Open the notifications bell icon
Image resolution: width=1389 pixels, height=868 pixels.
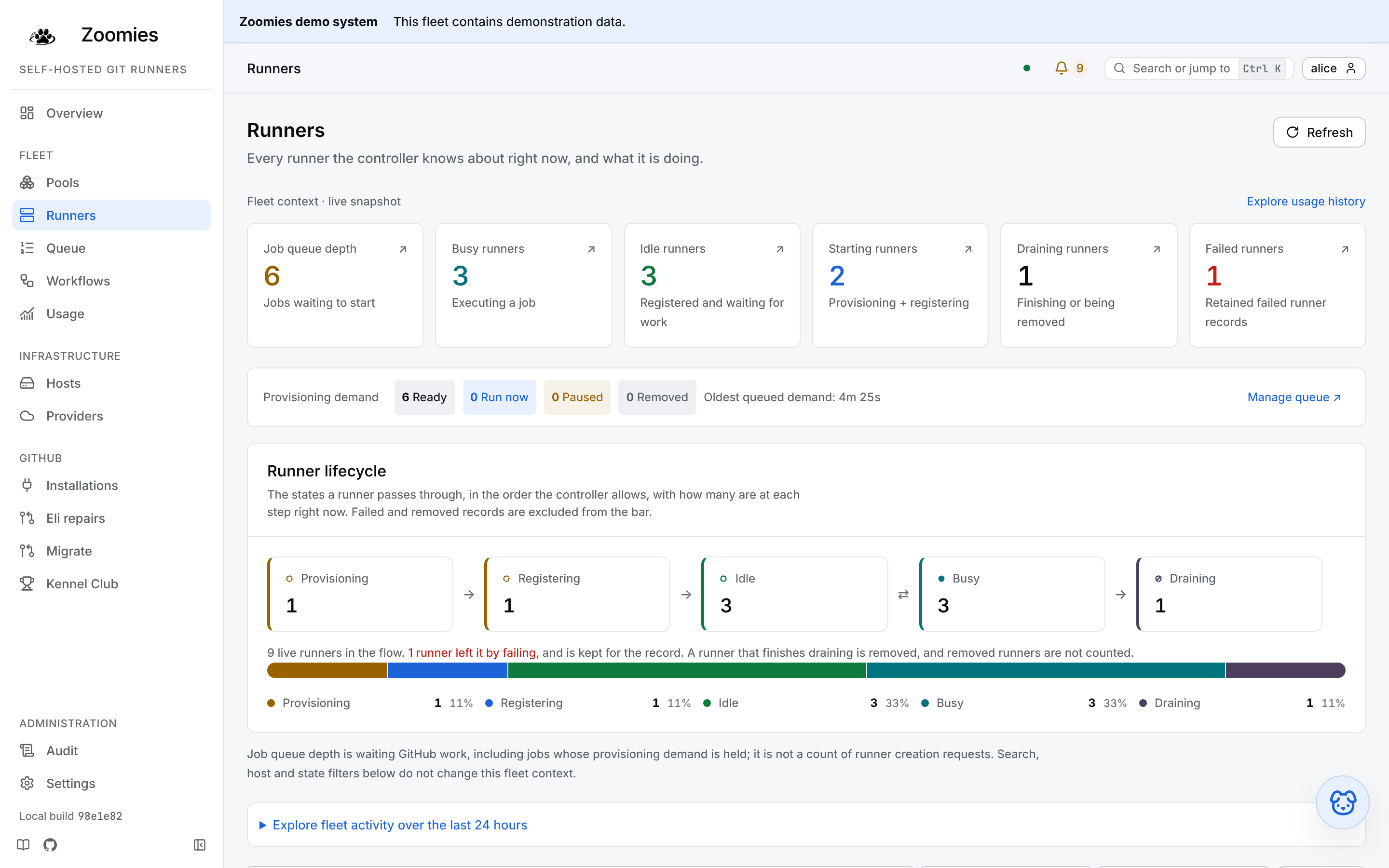[x=1061, y=68]
